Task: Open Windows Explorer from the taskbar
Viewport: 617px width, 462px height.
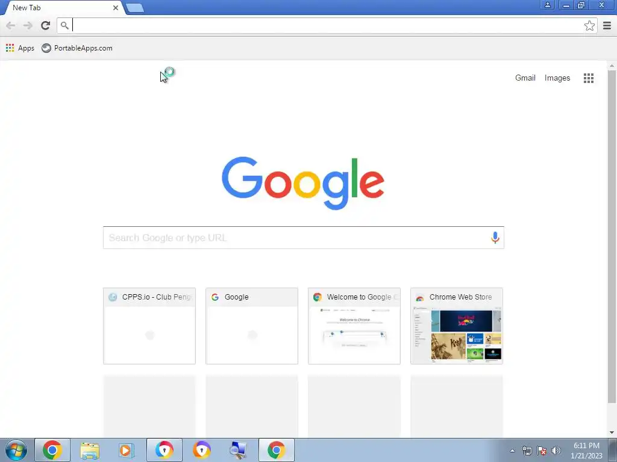Action: tap(90, 450)
